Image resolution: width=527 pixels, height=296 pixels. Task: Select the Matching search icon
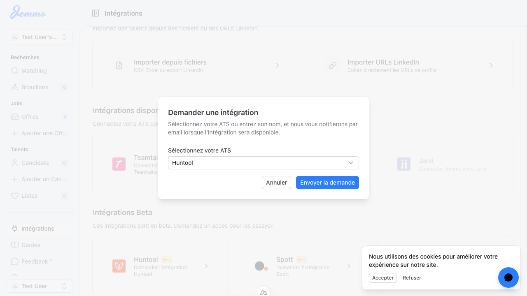coord(14,71)
